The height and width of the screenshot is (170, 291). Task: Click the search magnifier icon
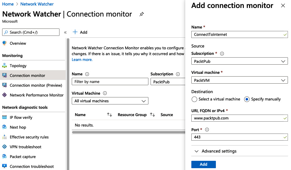(x=6, y=32)
